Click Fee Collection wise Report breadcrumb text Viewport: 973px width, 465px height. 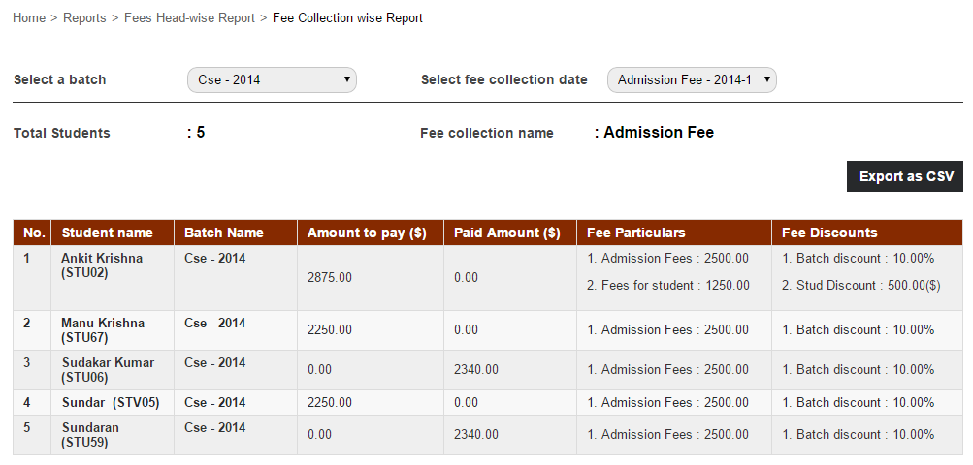(347, 18)
